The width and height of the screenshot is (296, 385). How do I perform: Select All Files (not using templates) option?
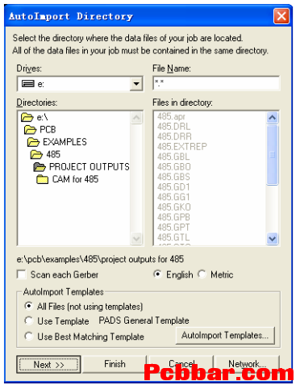28,306
